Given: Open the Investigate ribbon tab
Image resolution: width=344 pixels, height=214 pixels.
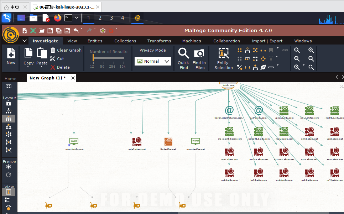Looking at the screenshot, I should pos(46,41).
